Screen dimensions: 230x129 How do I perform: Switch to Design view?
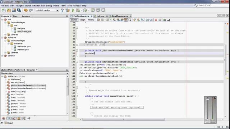click(x=82, y=20)
